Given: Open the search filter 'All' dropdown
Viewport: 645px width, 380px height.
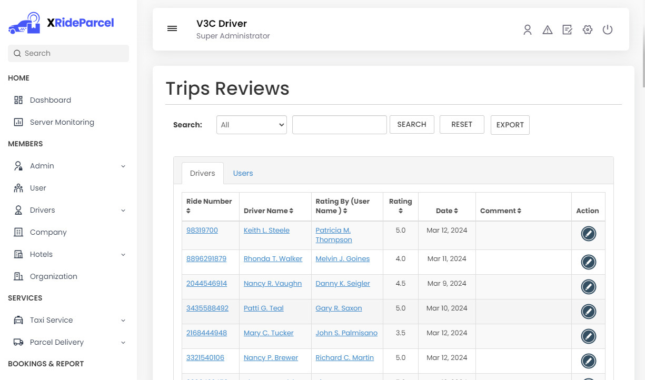Looking at the screenshot, I should tap(252, 125).
